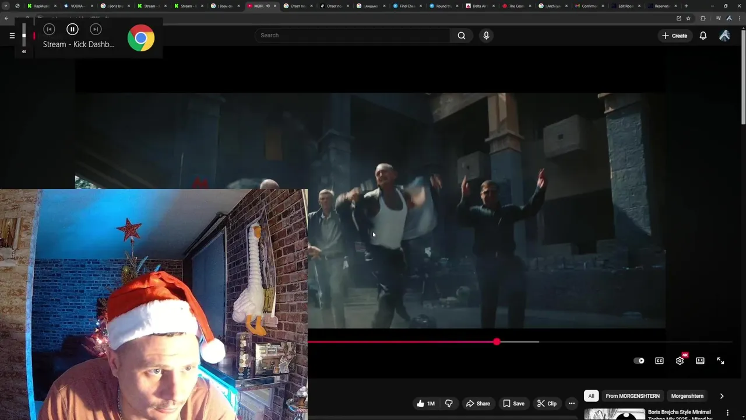Screen dimensions: 746x420
Task: Select the From MORGENSHTERN chip
Action: coord(632,396)
